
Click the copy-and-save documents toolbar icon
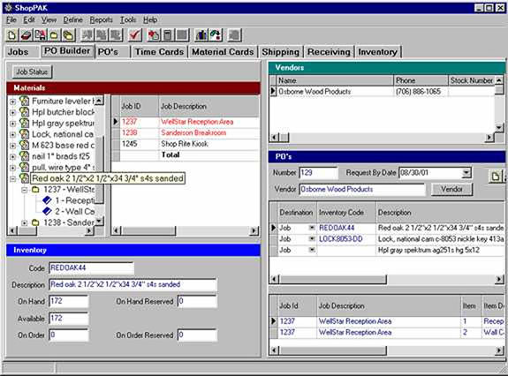40,35
